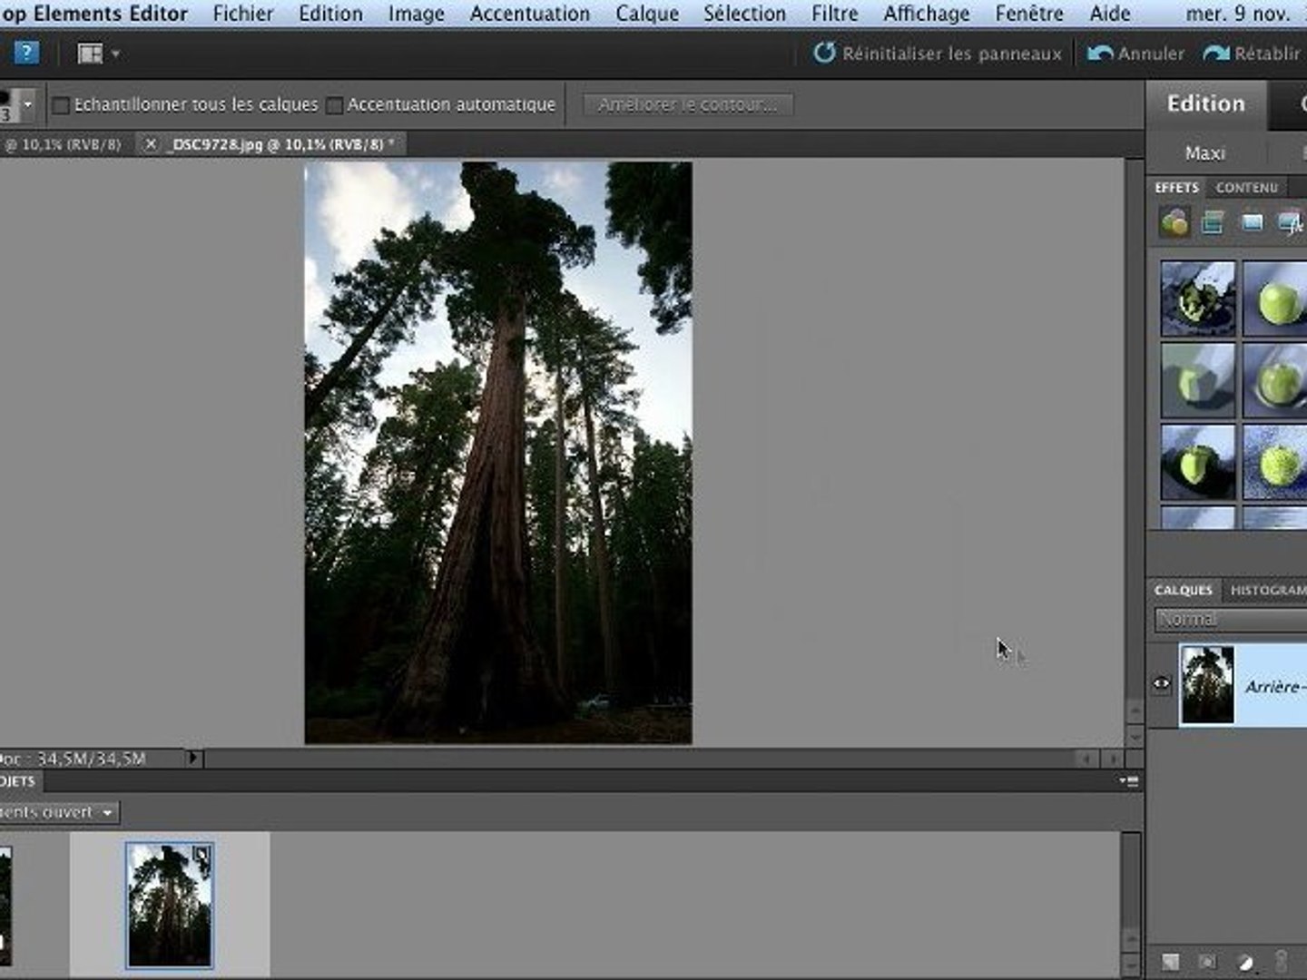Create a new layer icon
1307x980 pixels.
coord(1171,961)
